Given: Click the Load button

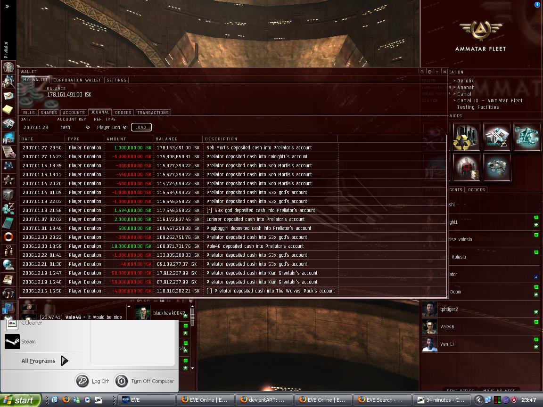Looking at the screenshot, I should [x=141, y=127].
